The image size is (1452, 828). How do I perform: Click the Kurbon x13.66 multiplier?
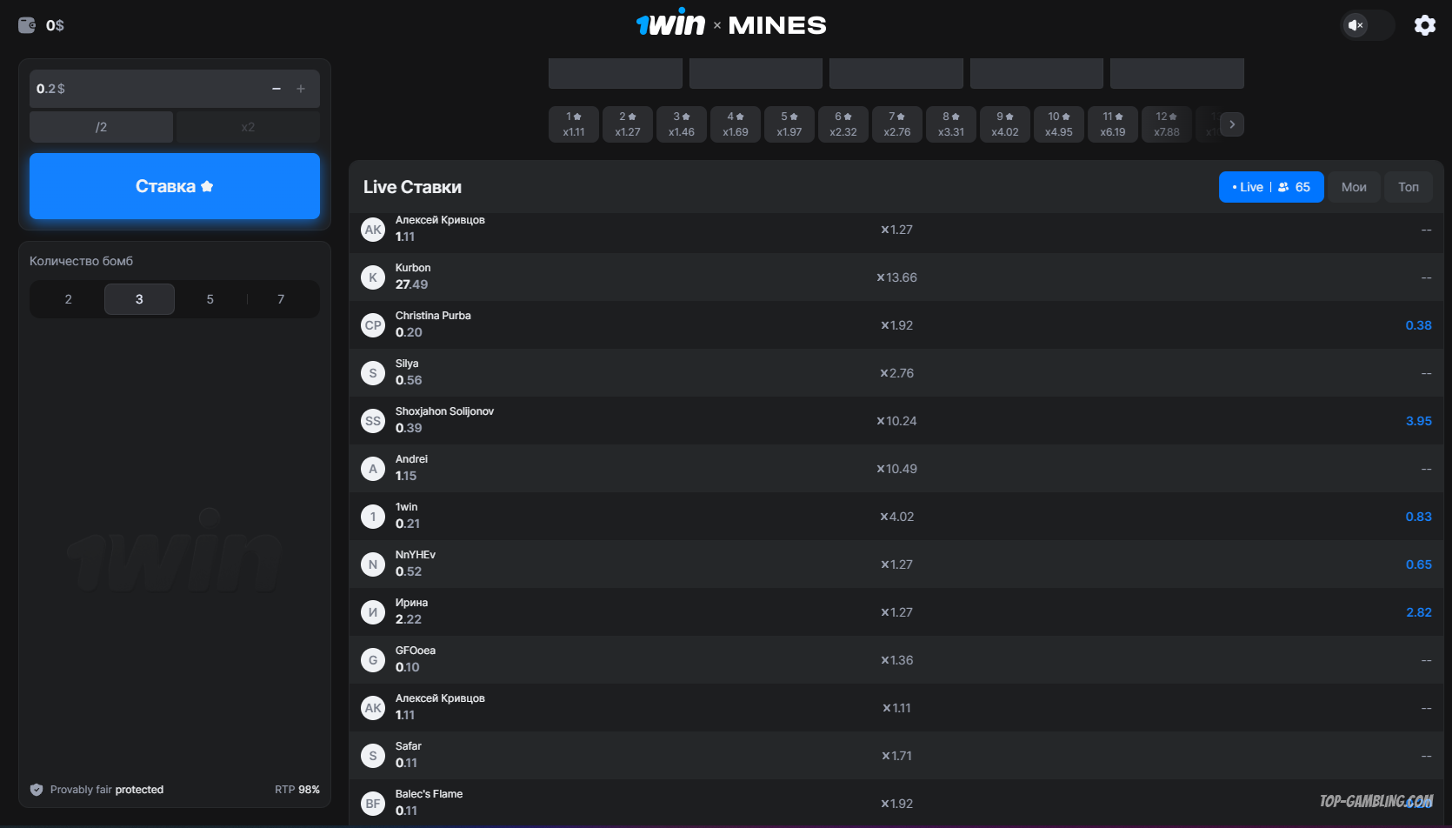point(896,277)
